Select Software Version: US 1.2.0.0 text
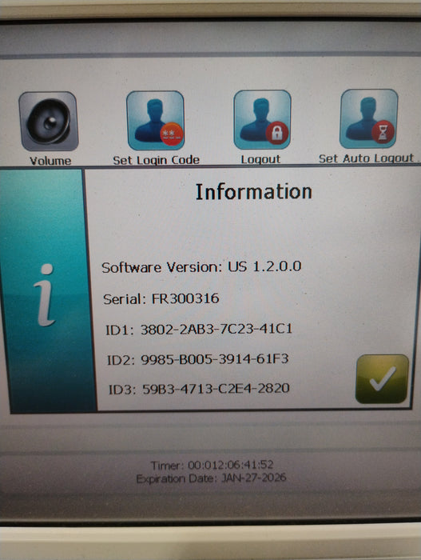 pyautogui.click(x=201, y=267)
